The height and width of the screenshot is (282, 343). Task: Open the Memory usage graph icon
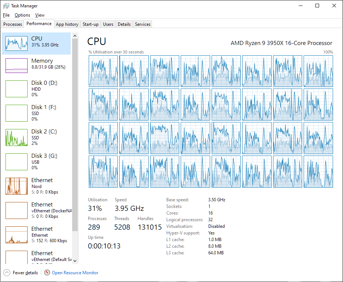(x=17, y=66)
